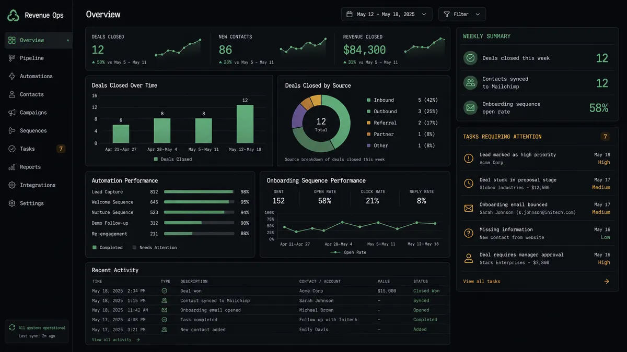Click the alert icon for Lead marked as high priority
Screen dimensions: 627x352
[x=469, y=158]
